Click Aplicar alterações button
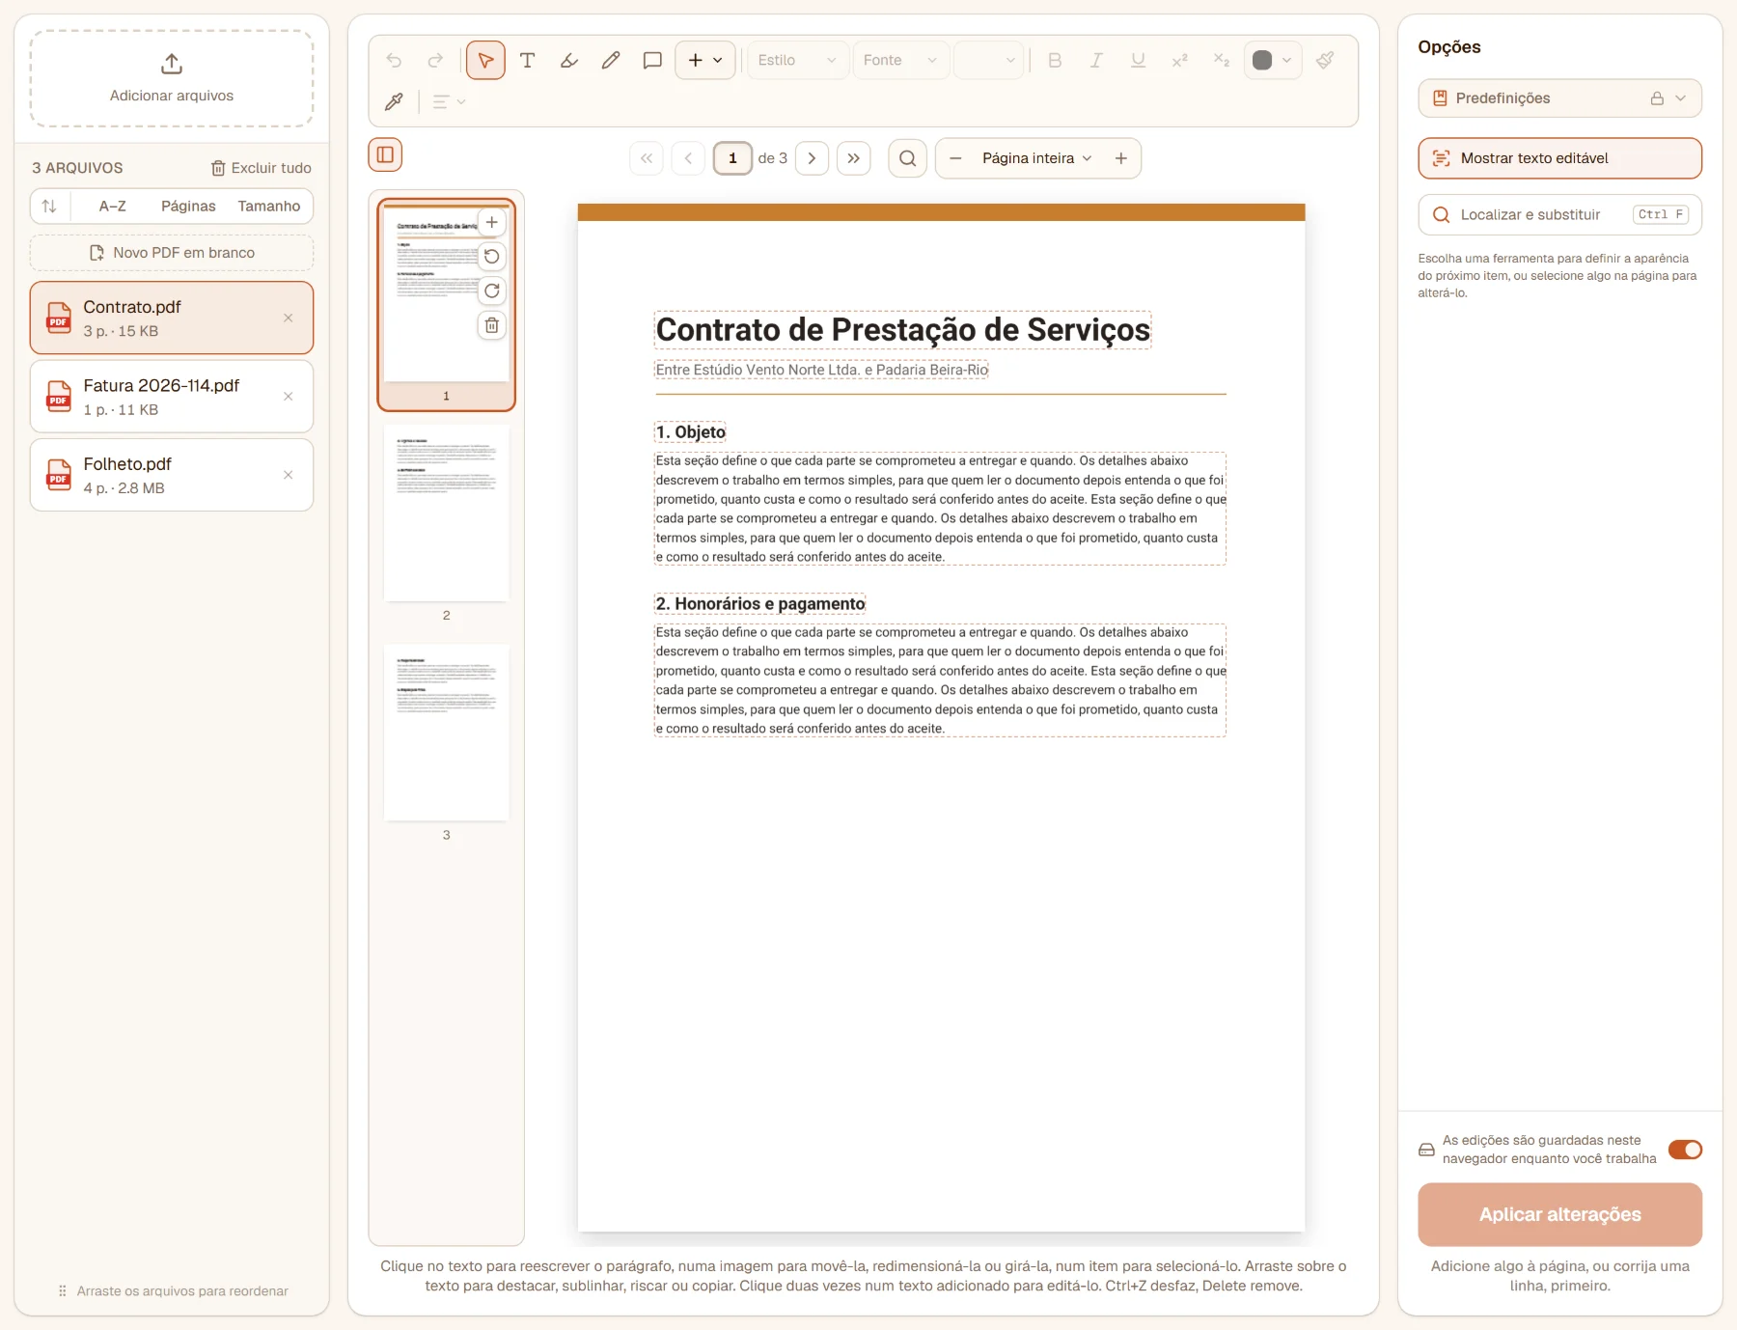 1559,1214
